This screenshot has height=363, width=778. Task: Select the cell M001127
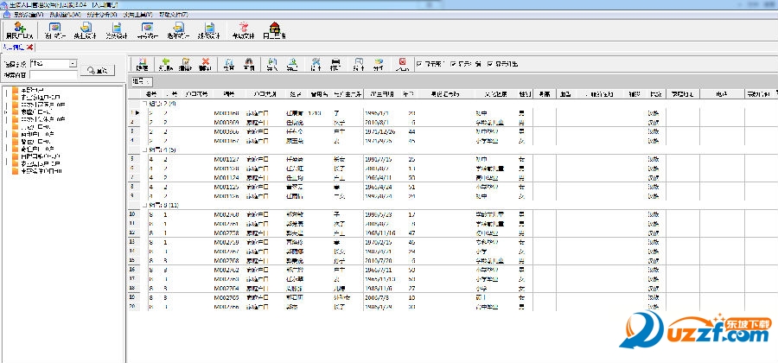pyautogui.click(x=226, y=159)
